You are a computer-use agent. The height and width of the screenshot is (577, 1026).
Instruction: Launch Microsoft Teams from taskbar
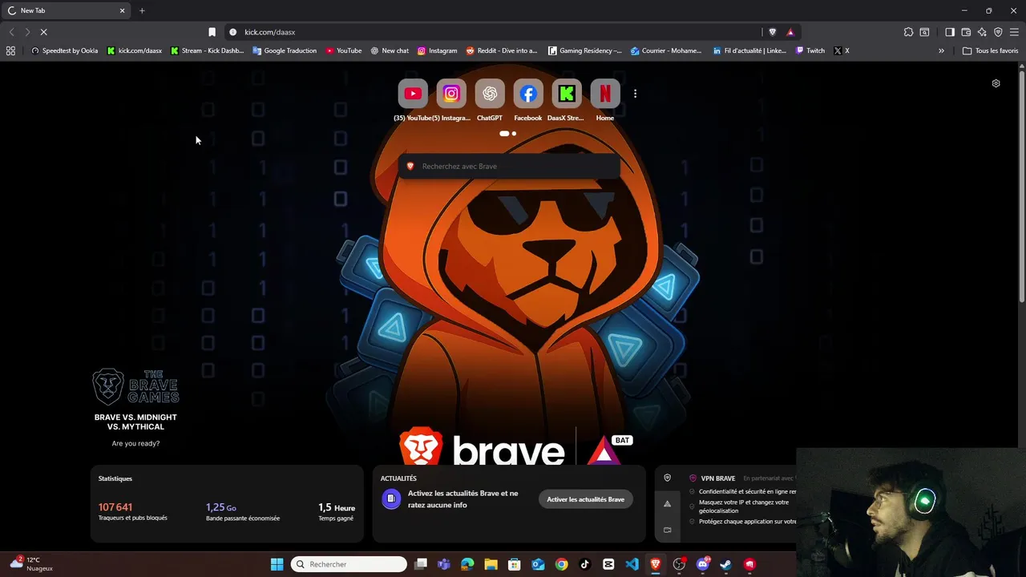pyautogui.click(x=444, y=564)
